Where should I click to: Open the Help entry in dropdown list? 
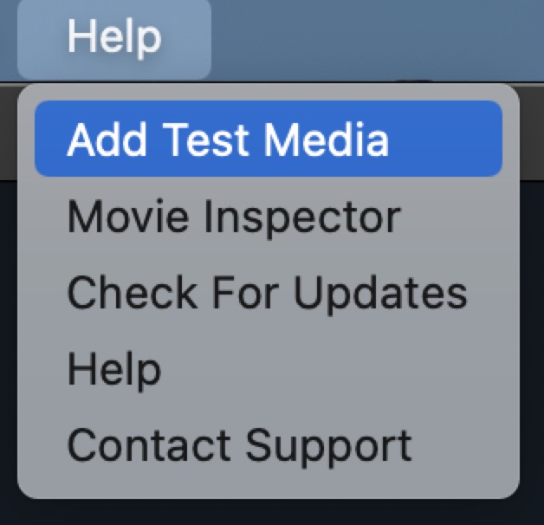pyautogui.click(x=113, y=369)
